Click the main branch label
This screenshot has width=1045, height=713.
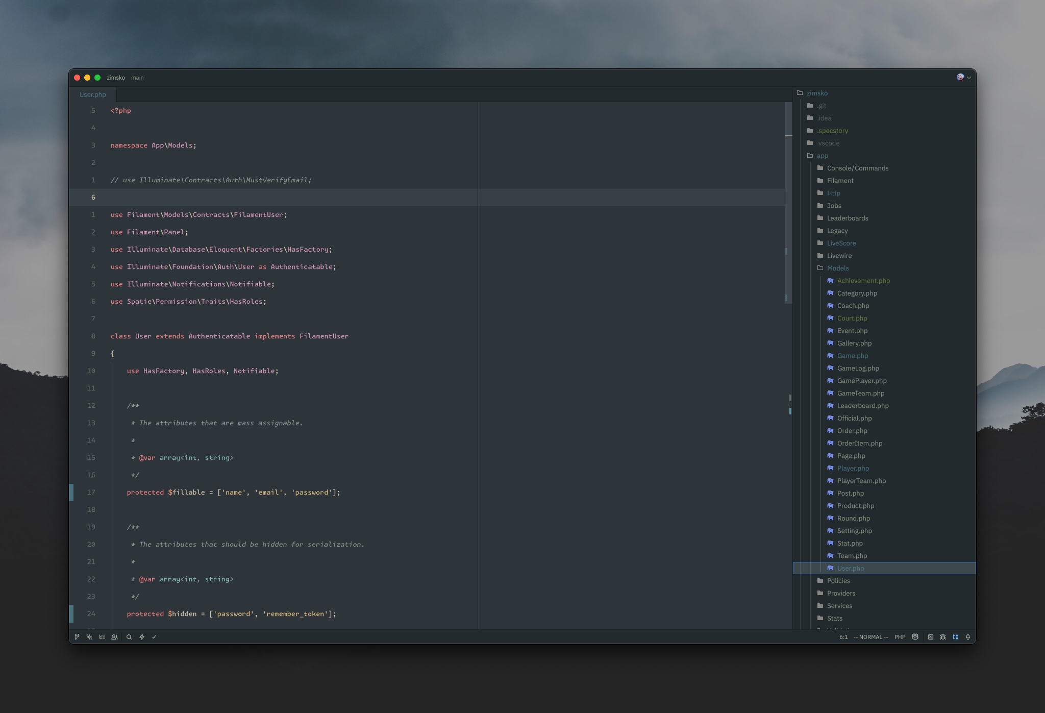point(137,78)
